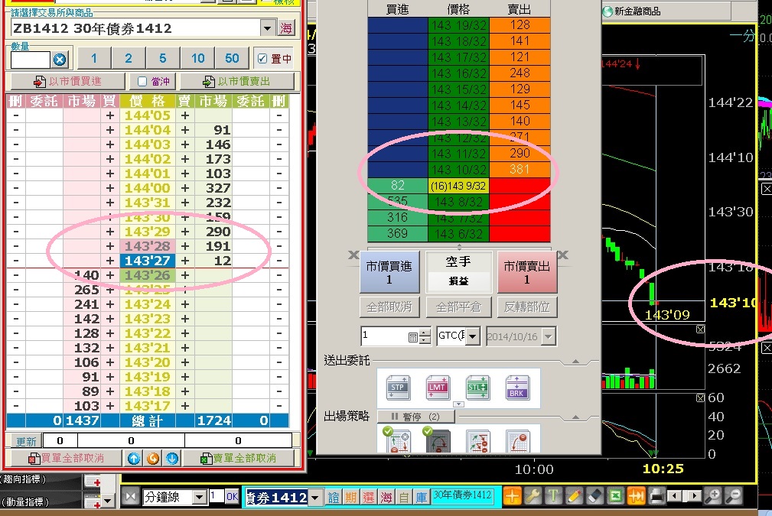Select the eraser tool in chart toolbar
This screenshot has width=772, height=516.
pos(594,496)
